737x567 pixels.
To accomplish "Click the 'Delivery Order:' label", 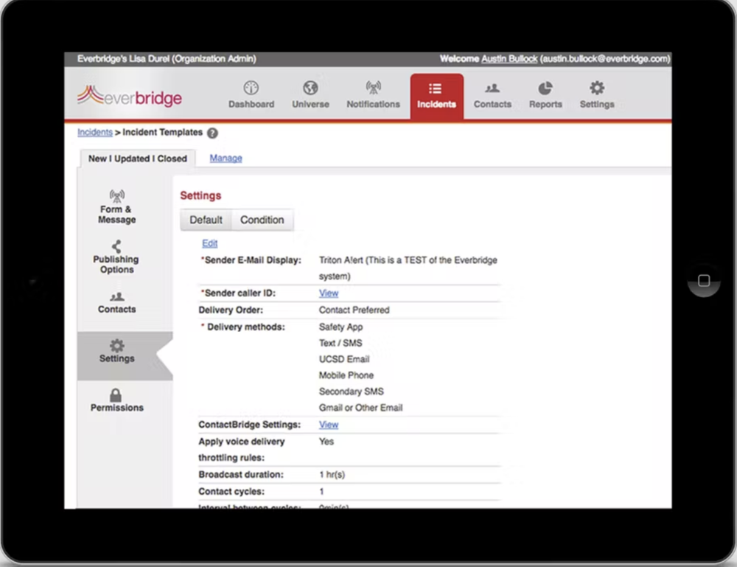I will click(x=231, y=310).
